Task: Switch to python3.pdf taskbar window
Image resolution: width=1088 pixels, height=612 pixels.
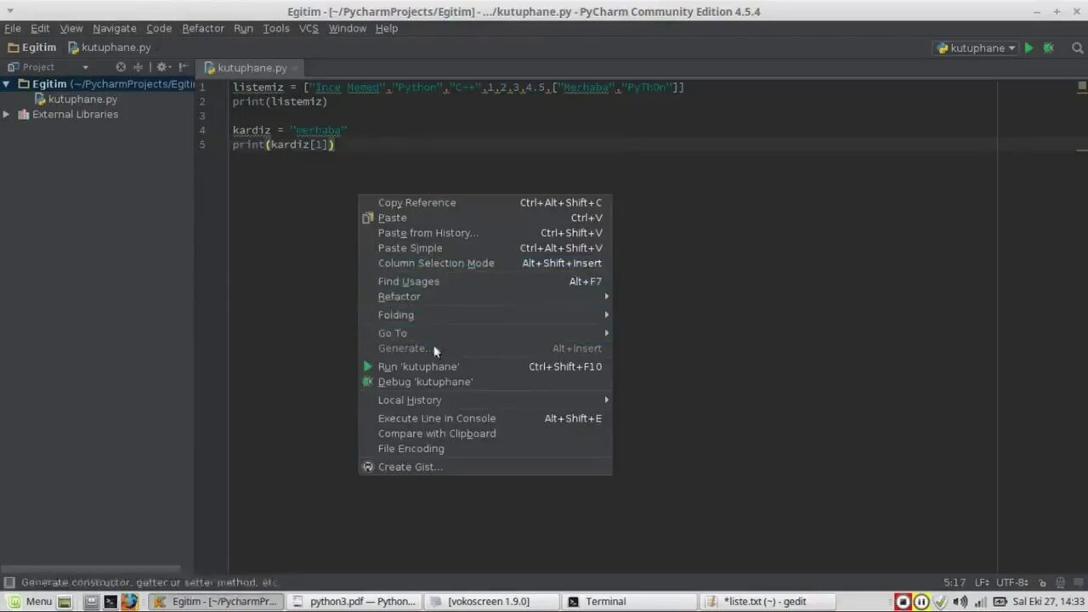Action: pos(354,601)
